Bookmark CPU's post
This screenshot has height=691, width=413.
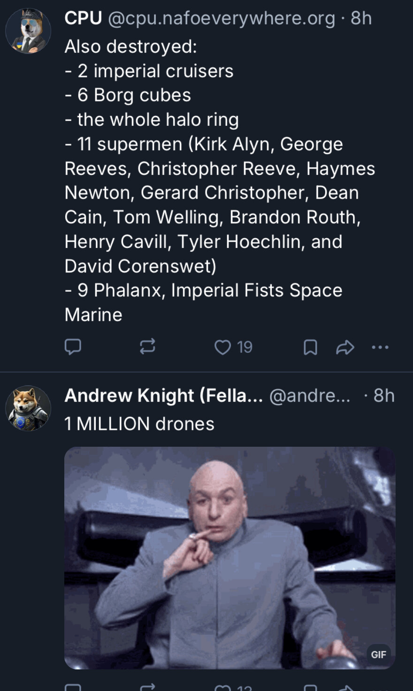click(310, 348)
